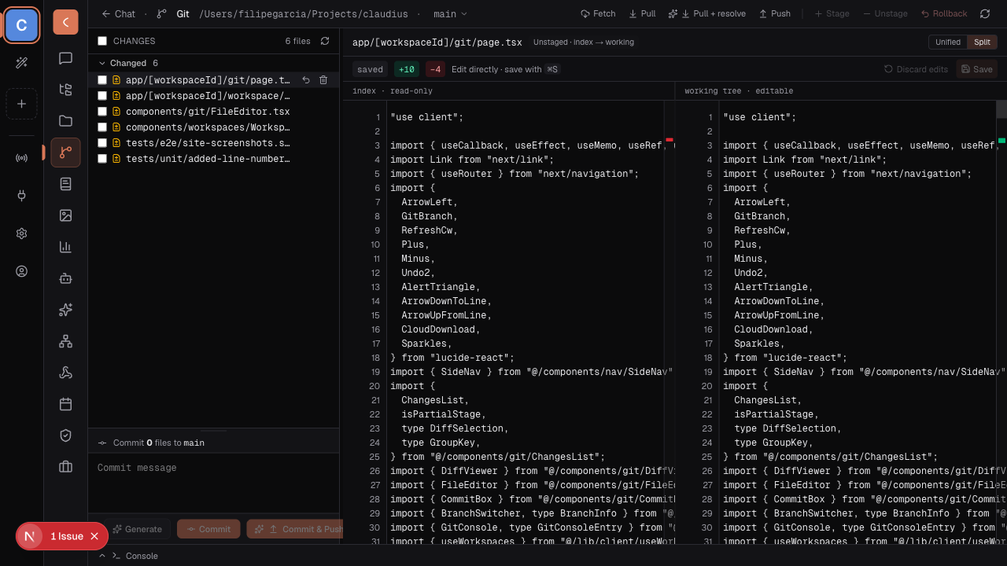Open the main branch dropdown
The height and width of the screenshot is (566, 1007).
click(x=450, y=14)
